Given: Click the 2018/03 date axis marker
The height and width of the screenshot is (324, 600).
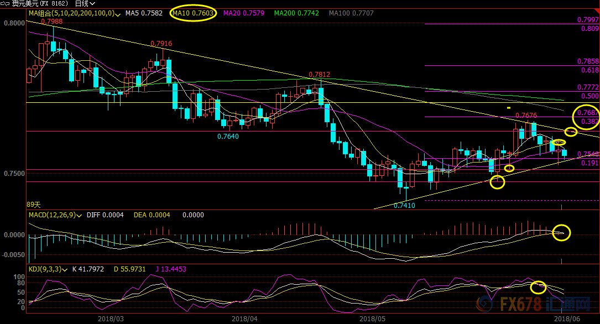Looking at the screenshot, I should click(111, 318).
